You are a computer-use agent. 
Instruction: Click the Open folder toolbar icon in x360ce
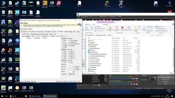click(51, 36)
